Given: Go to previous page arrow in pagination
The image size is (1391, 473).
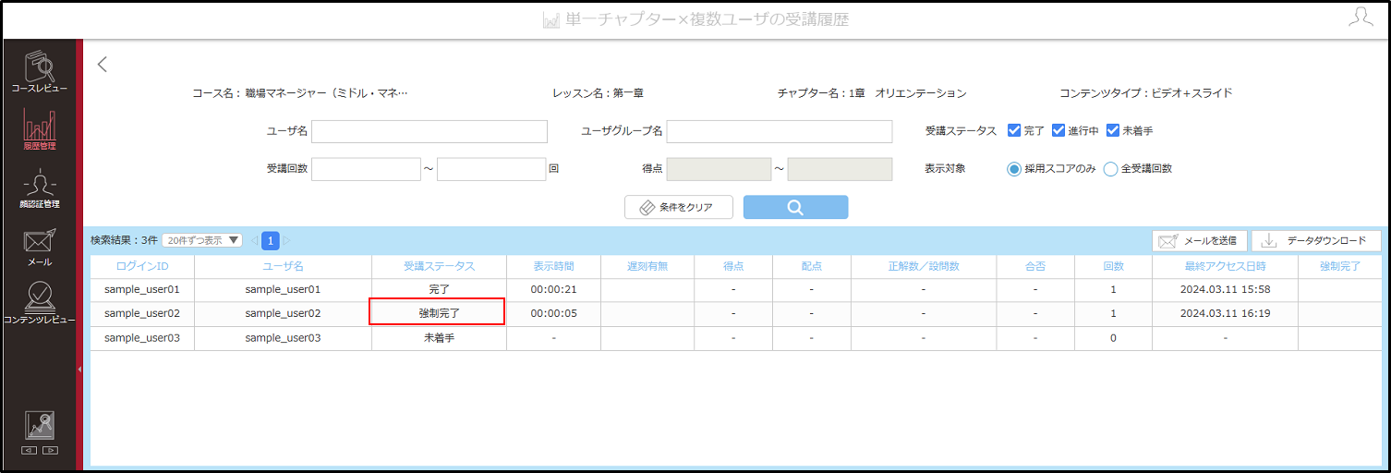Looking at the screenshot, I should pyautogui.click(x=254, y=241).
